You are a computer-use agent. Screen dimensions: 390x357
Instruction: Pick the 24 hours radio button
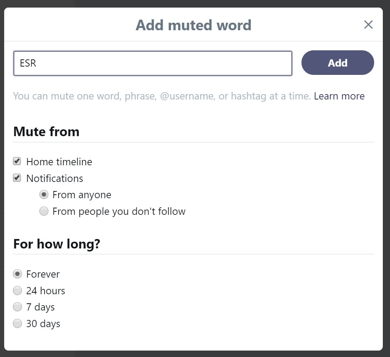click(x=17, y=290)
